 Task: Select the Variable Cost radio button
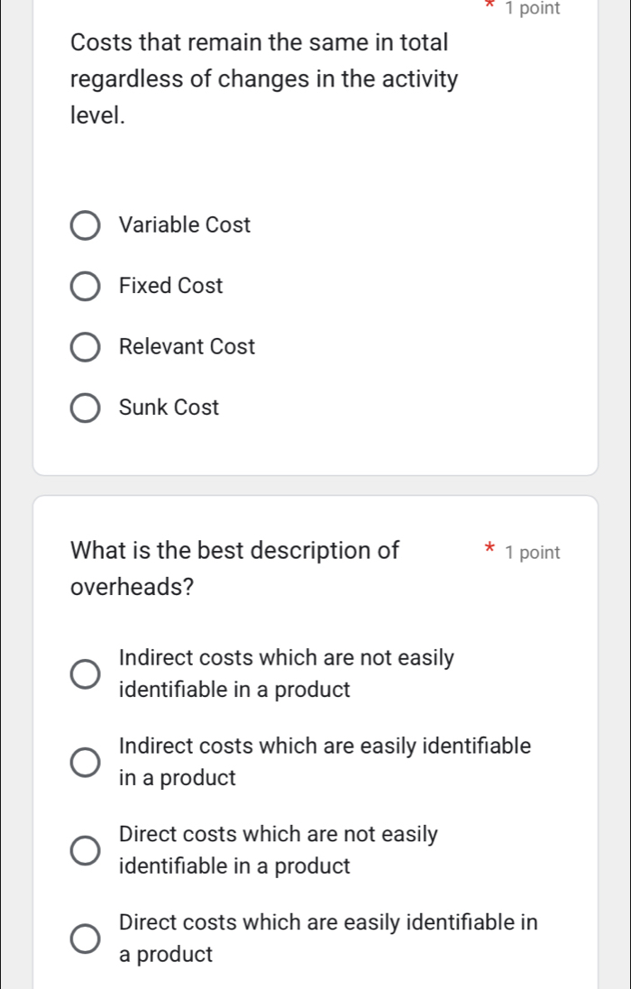coord(86,225)
